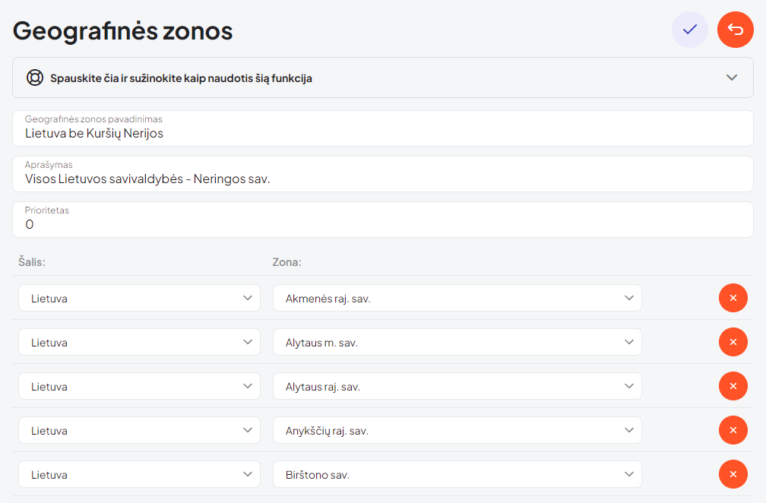The image size is (766, 503).
Task: Click 'Spauskite čia ir sužinokite' help text
Action: tap(181, 78)
